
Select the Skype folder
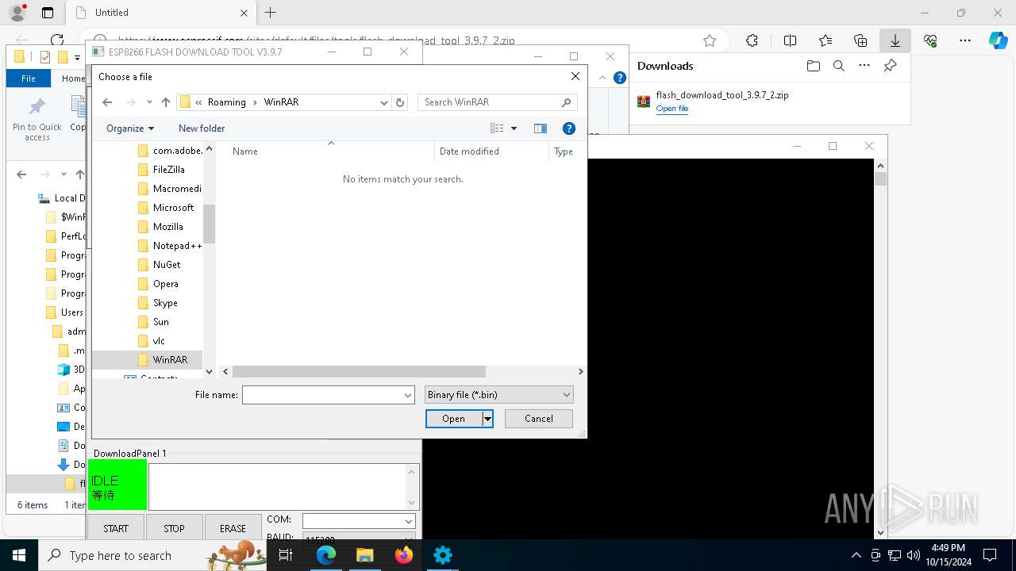(x=158, y=303)
